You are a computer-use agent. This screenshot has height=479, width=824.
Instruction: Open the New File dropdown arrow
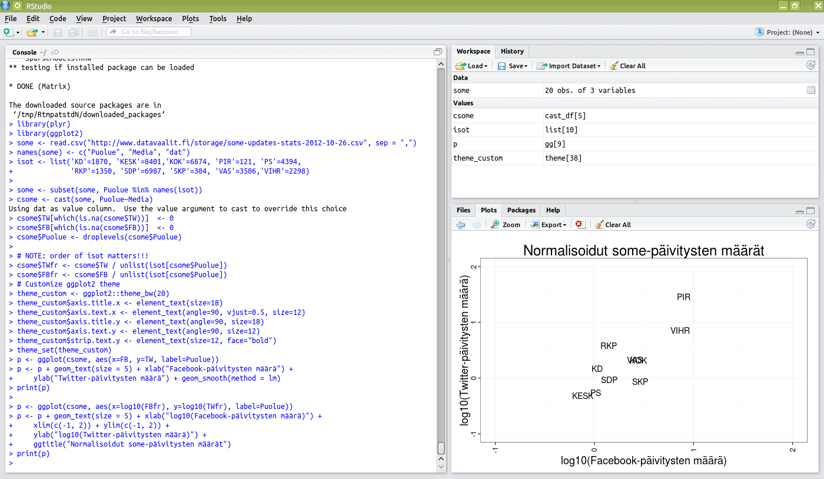pos(18,32)
